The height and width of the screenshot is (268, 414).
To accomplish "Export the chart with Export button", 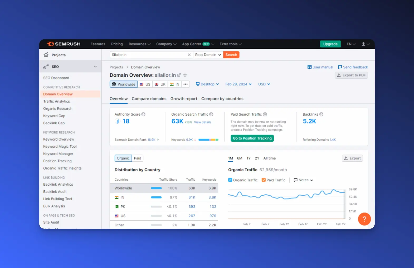I will click(x=352, y=158).
